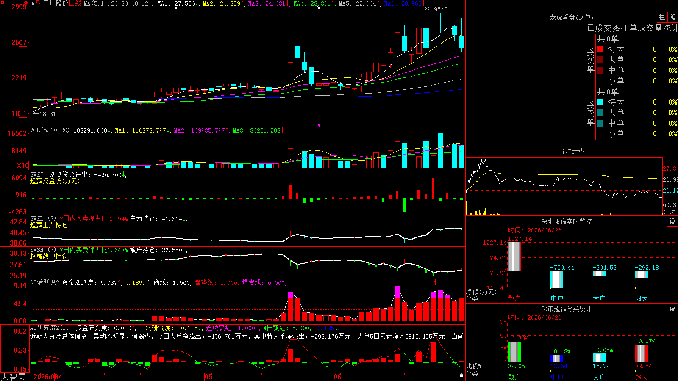Click the white star icon beside 正川股份
This screenshot has height=381, width=678.
click(x=33, y=3)
